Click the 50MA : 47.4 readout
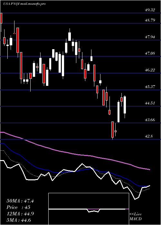Screen dimensions: 161x225 [20, 201]
